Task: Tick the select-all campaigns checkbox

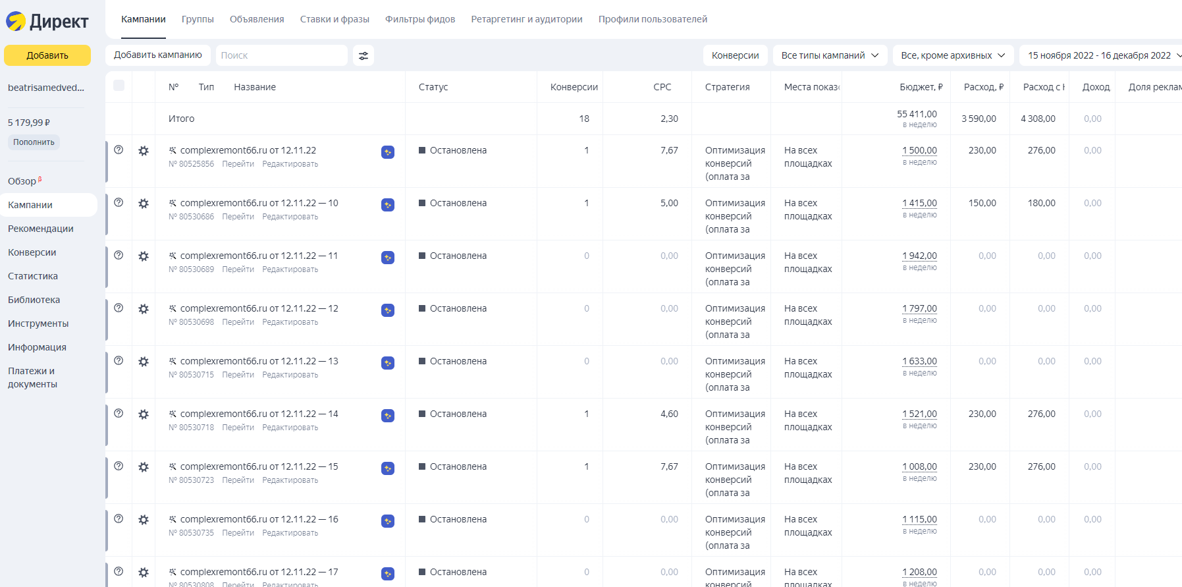Action: (x=119, y=86)
